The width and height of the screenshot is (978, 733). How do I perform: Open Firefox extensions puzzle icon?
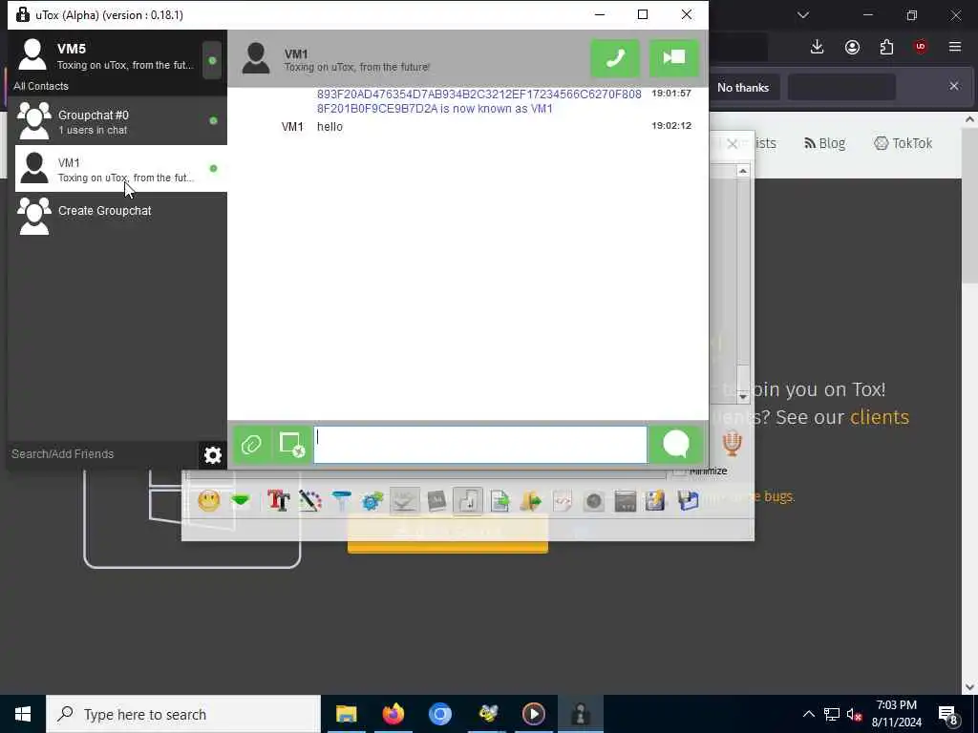[886, 47]
